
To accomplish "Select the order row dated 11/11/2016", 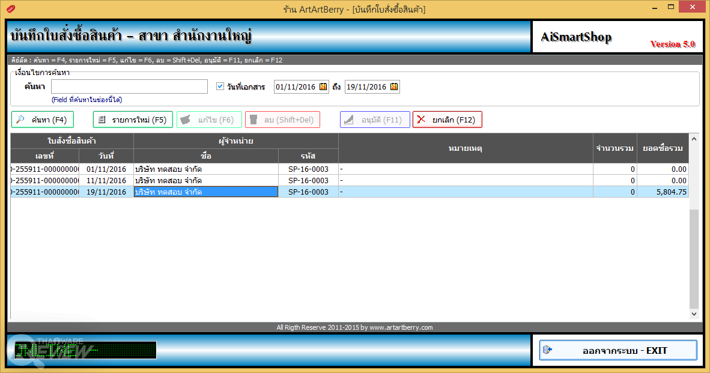I will coord(349,180).
